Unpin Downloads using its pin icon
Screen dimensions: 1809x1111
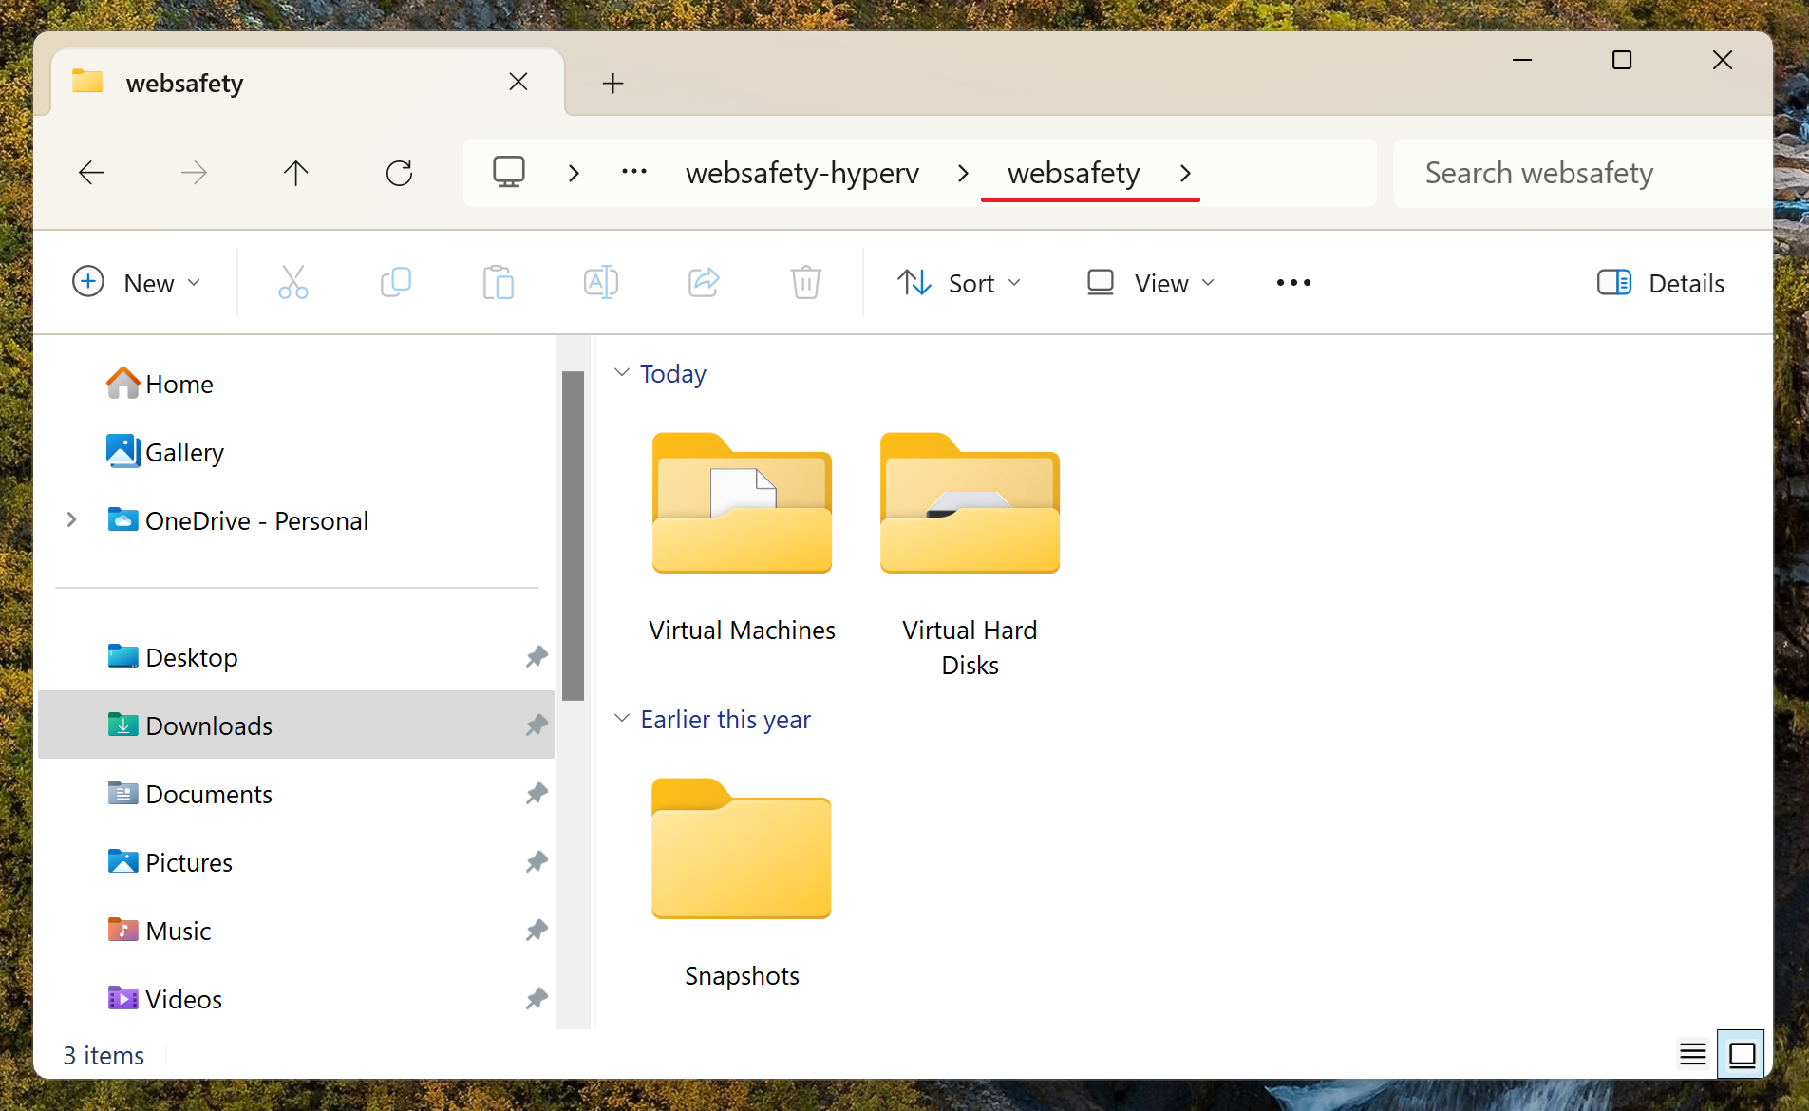click(x=537, y=725)
